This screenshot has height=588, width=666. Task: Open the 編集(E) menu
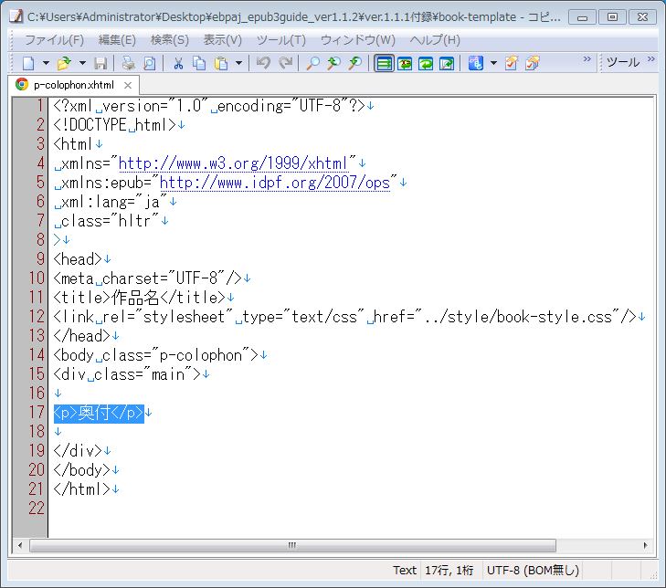tap(117, 40)
